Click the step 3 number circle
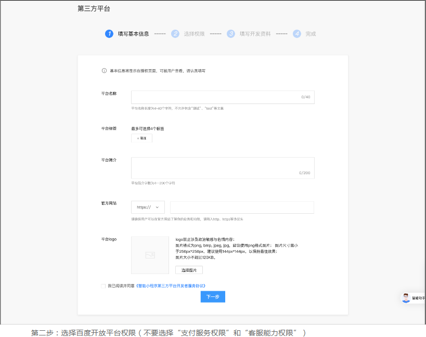Image resolution: width=426 pixels, height=337 pixels. pos(231,34)
